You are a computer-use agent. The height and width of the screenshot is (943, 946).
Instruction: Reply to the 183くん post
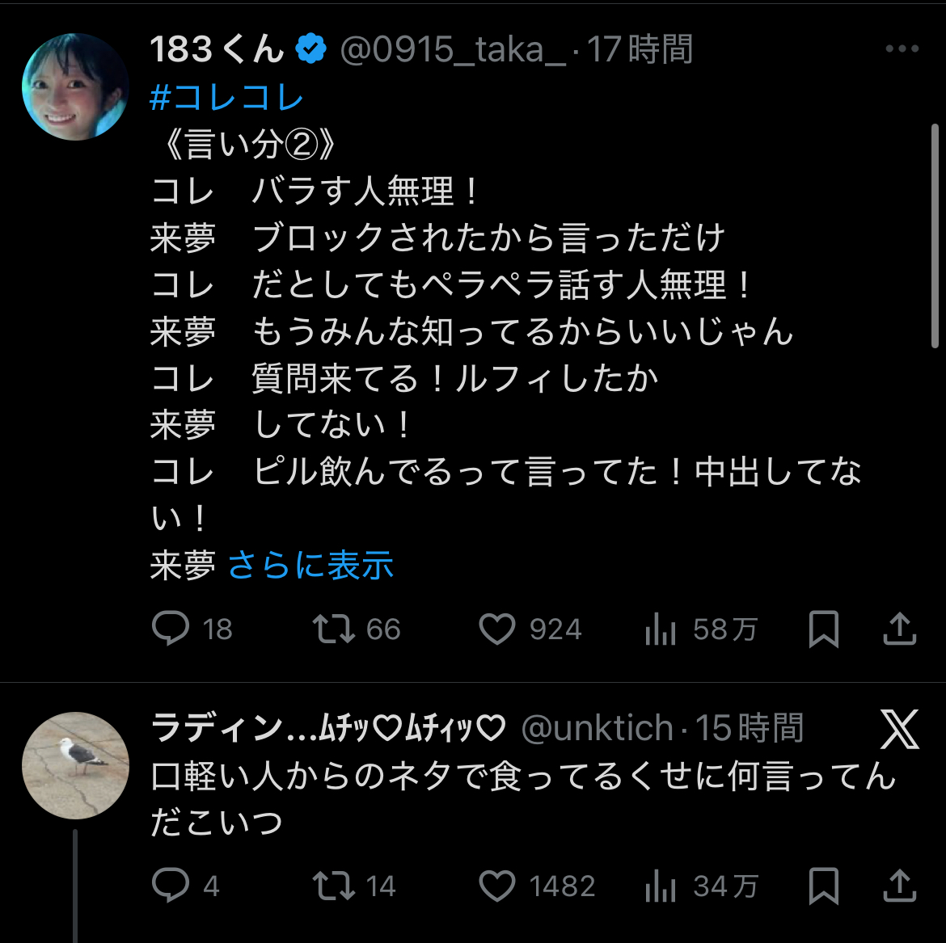[171, 629]
